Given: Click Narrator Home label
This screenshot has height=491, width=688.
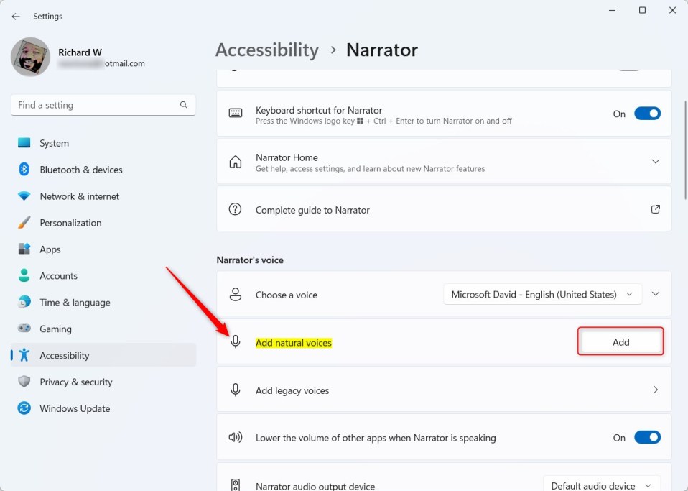Looking at the screenshot, I should [x=287, y=157].
